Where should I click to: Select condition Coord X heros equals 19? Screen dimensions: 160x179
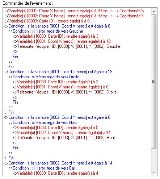pyautogui.click(x=58, y=72)
